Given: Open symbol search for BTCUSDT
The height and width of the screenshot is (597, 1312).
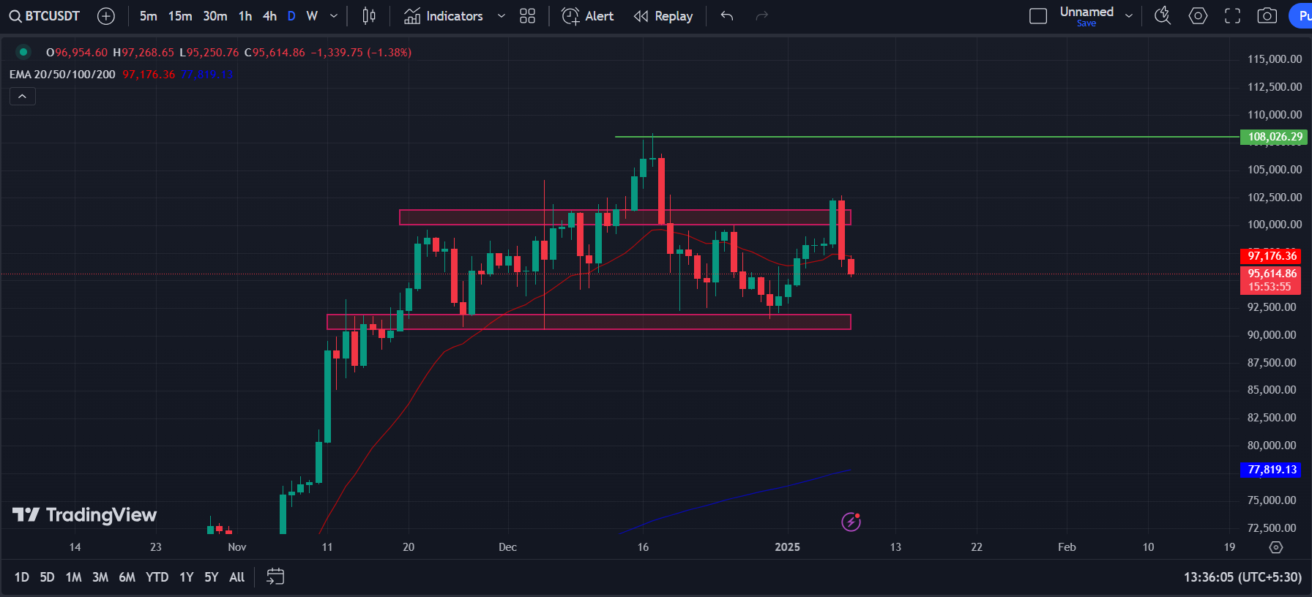Looking at the screenshot, I should tap(45, 16).
